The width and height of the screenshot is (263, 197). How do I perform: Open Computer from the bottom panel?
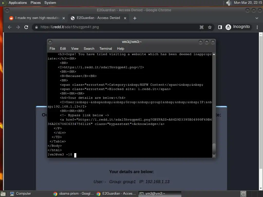click(x=21, y=194)
